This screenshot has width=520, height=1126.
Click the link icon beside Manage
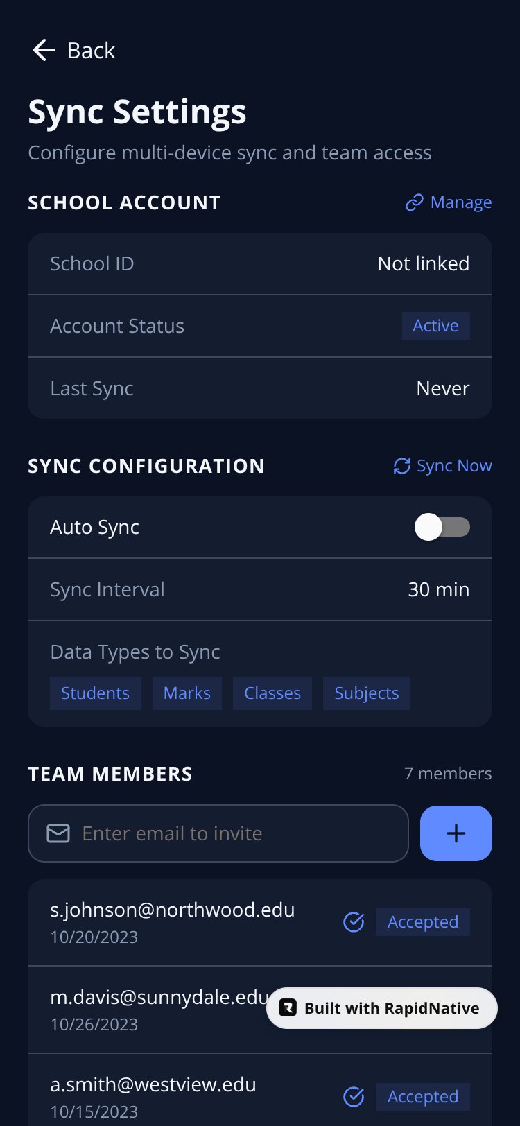pyautogui.click(x=415, y=202)
